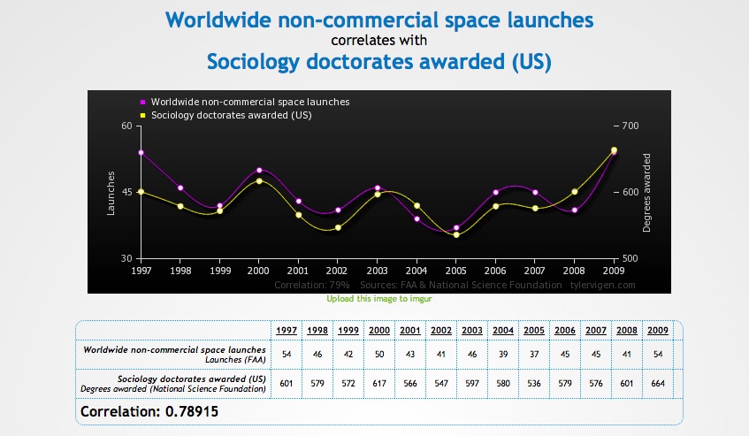749x436 pixels.
Task: Click the "Worldwide non-commercial space launches" legend label
Action: (250, 102)
